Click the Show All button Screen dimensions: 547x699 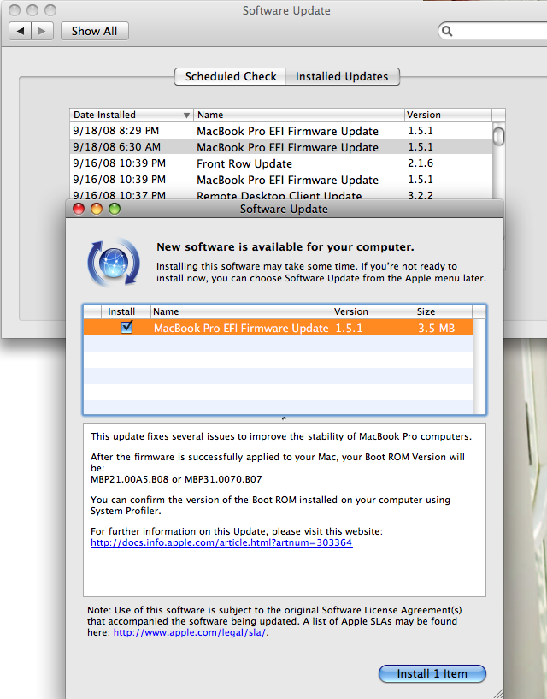pos(94,31)
